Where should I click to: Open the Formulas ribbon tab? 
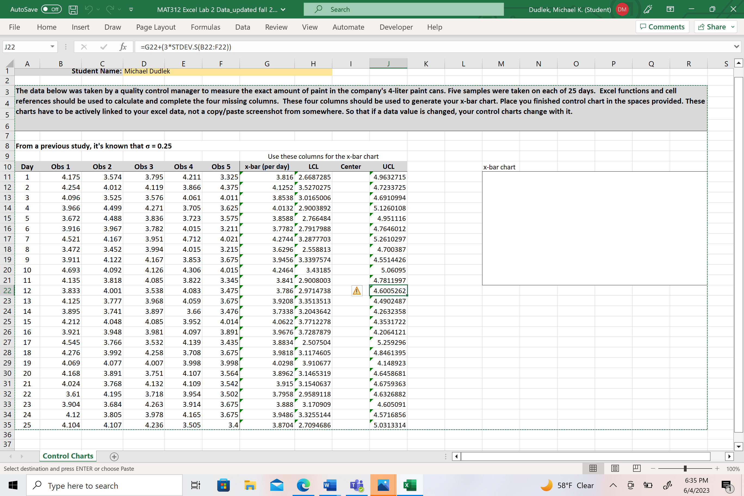[x=205, y=27]
